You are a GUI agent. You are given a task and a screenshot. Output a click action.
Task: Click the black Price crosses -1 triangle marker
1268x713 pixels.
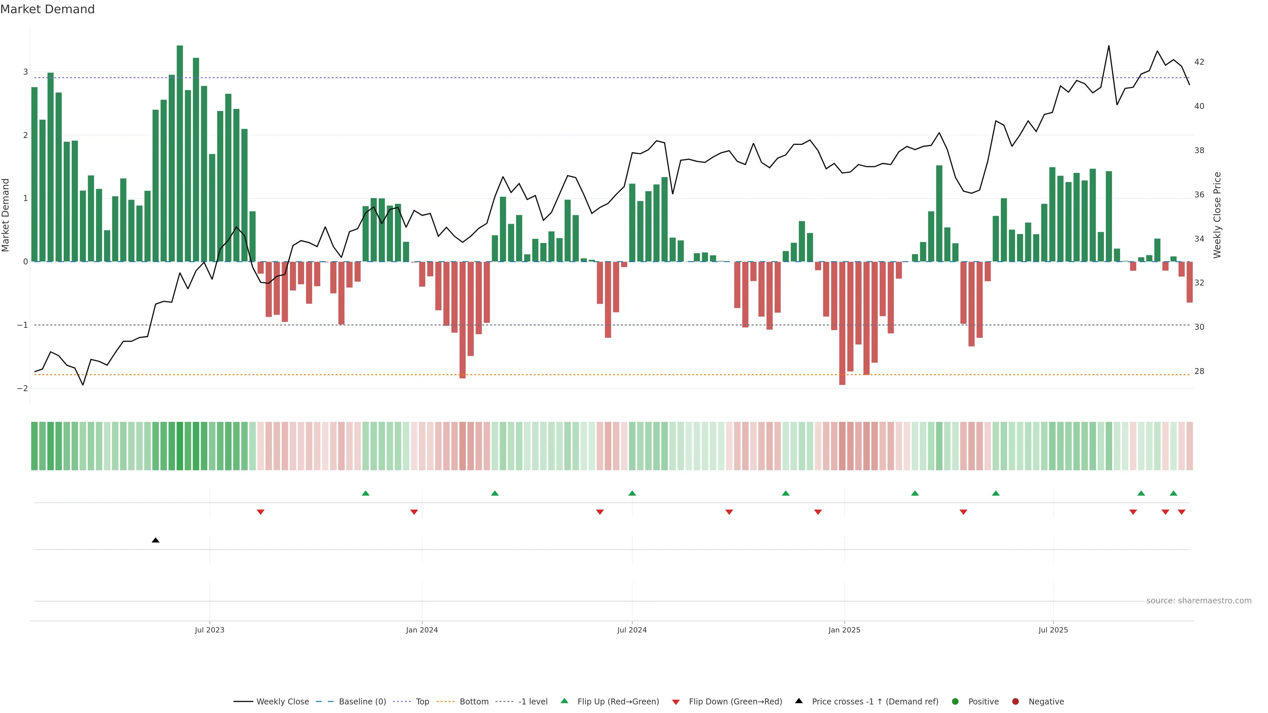[156, 540]
